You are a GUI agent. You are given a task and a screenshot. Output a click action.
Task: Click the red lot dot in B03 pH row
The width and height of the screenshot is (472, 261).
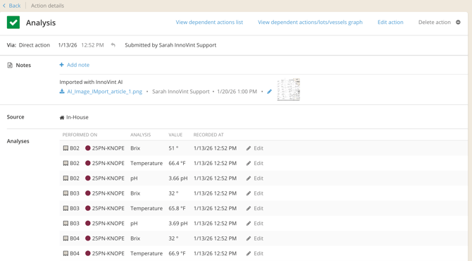coord(88,224)
